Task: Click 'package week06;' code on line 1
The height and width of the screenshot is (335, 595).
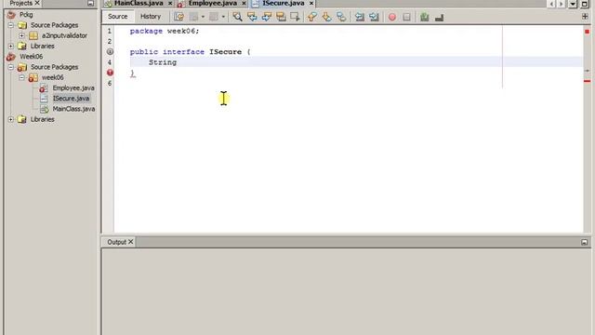Action: (165, 31)
